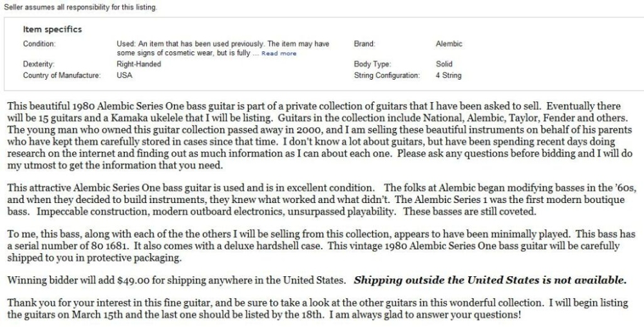Screen dimensions: 644x327
Task: Click the Body Type label
Action: (x=371, y=64)
